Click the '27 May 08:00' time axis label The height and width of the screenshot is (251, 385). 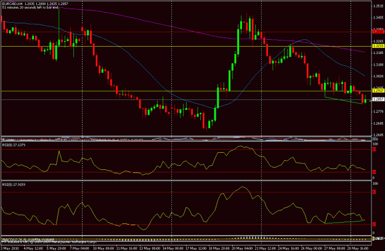(x=336, y=249)
